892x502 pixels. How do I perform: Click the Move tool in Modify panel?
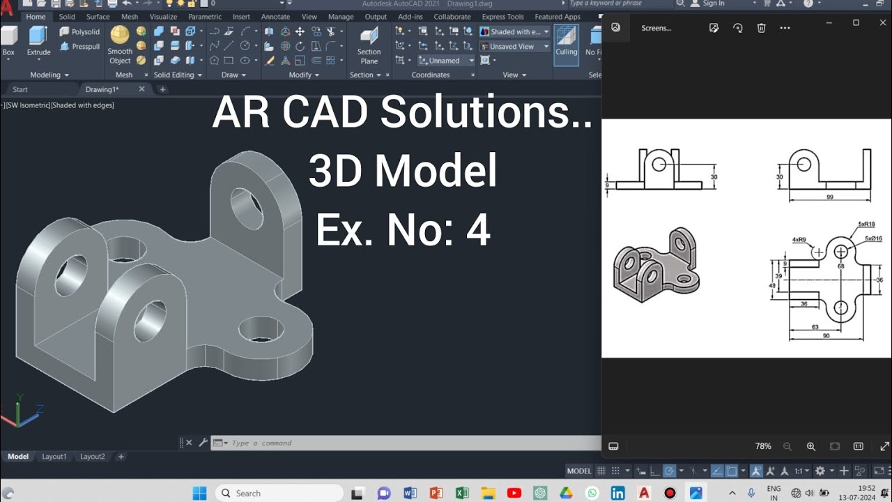300,31
